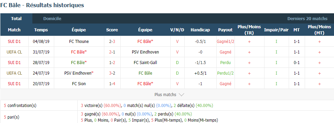The height and width of the screenshot is (123, 334).
Task: Click the Payout column header
Action: (x=225, y=30)
